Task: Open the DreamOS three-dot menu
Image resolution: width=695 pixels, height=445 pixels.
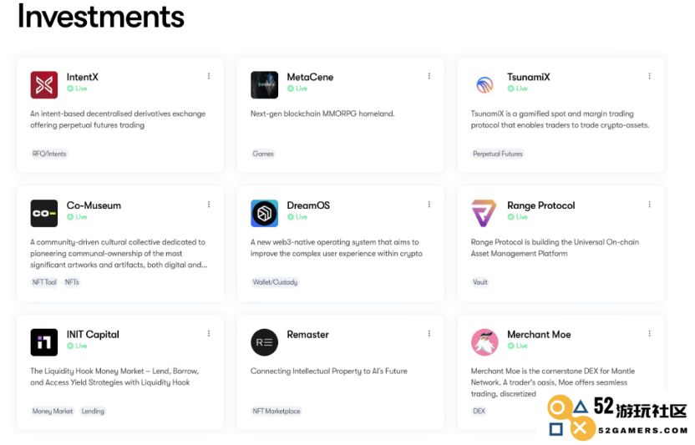Action: pyautogui.click(x=429, y=205)
